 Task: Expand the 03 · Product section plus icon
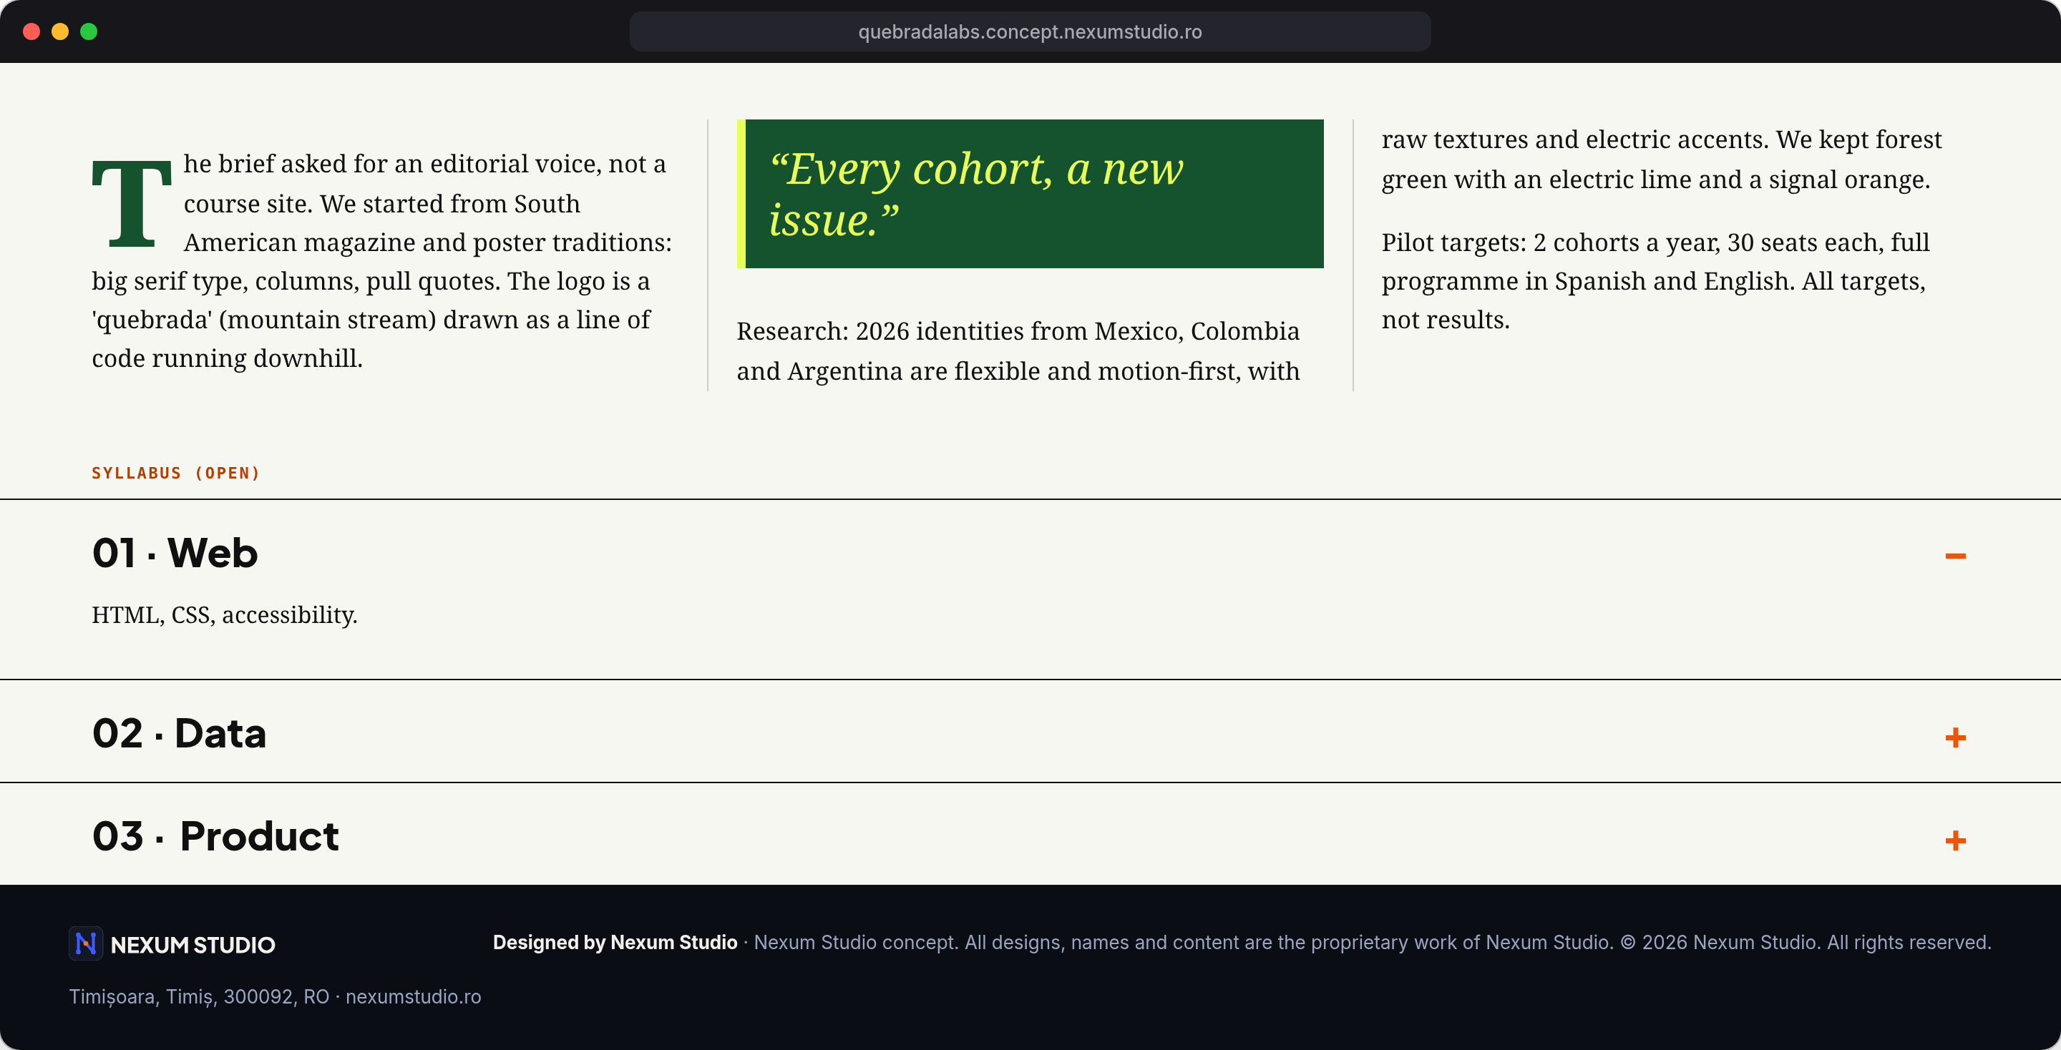(1954, 840)
